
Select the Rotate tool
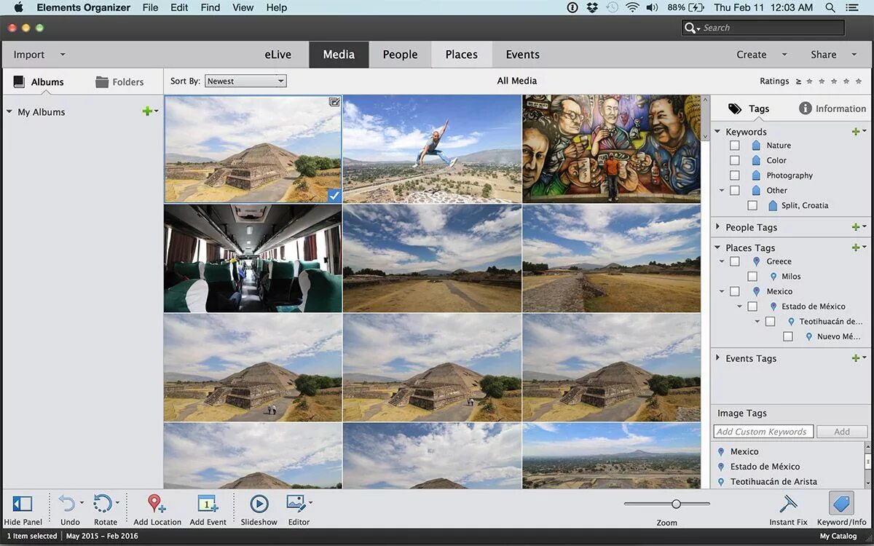pyautogui.click(x=106, y=504)
